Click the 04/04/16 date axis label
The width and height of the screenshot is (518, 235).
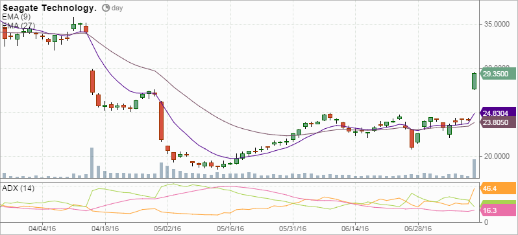(42, 229)
